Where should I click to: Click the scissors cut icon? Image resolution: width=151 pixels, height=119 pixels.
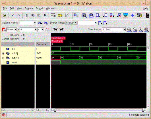(x=27, y=15)
